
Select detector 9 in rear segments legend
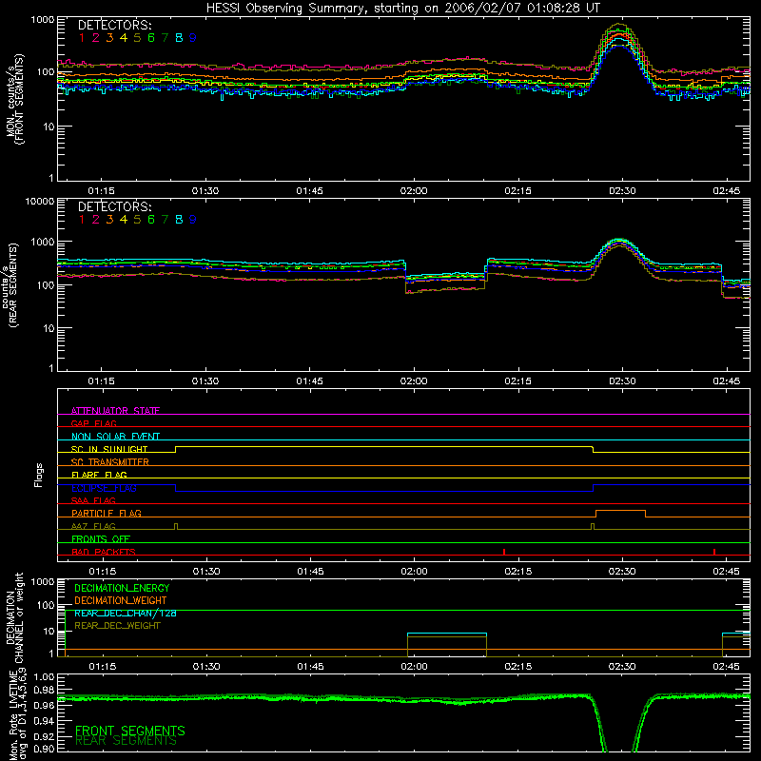193,220
